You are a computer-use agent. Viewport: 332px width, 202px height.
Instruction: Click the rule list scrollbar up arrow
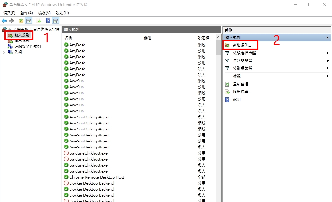218,37
